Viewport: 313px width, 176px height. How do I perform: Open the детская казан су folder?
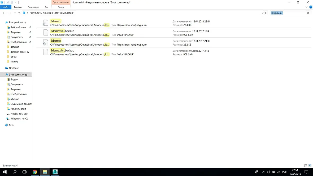tap(20, 52)
